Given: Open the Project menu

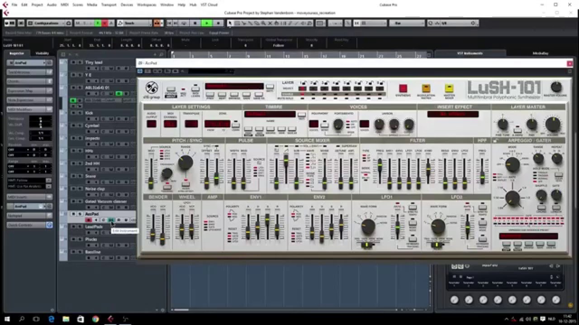Looking at the screenshot, I should [37, 5].
